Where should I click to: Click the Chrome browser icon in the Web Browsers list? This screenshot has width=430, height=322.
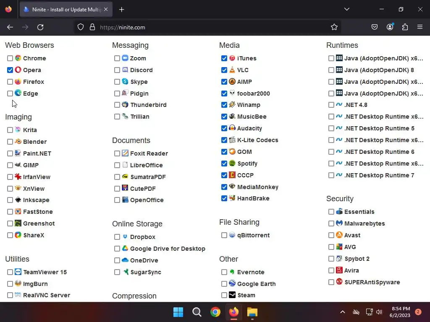pos(18,58)
